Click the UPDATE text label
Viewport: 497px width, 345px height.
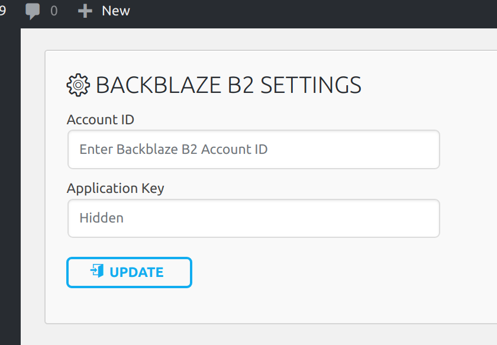[x=137, y=272]
